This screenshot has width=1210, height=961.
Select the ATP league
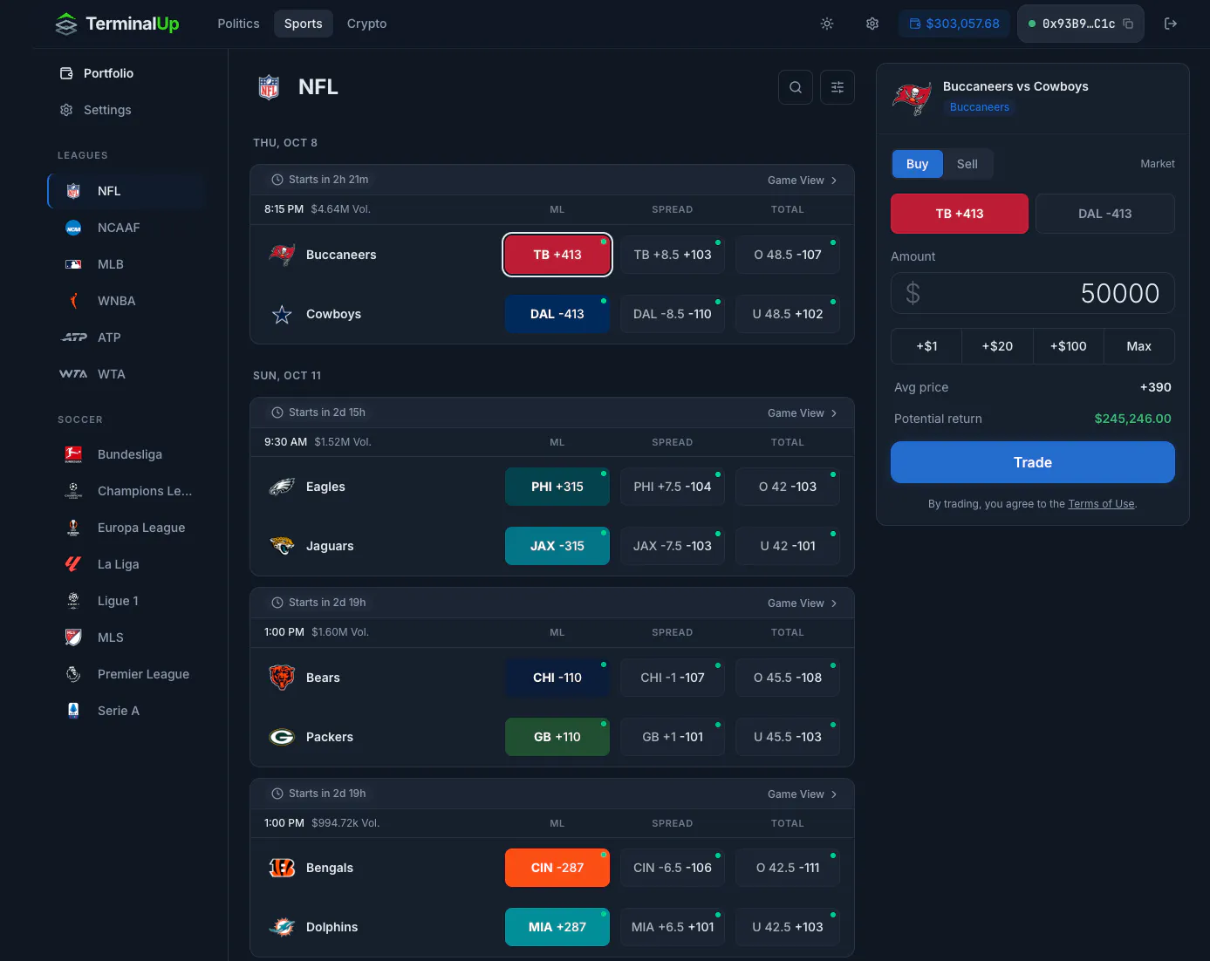tap(126, 337)
